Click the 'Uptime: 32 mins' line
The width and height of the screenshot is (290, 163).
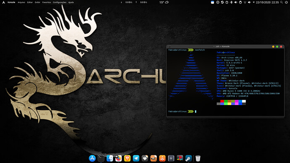[x=225, y=65]
